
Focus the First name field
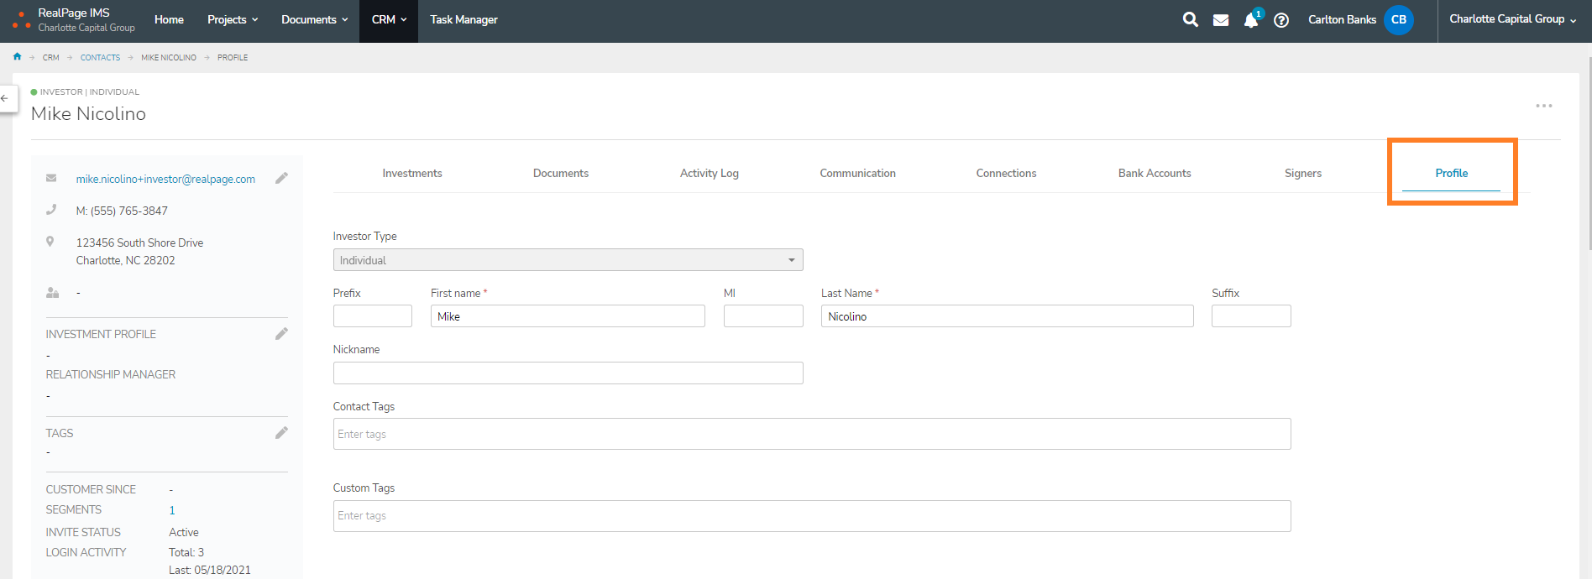point(568,316)
